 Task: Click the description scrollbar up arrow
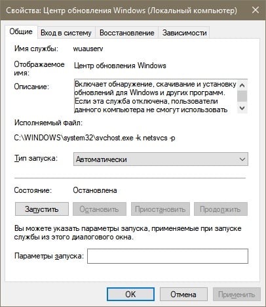242,85
